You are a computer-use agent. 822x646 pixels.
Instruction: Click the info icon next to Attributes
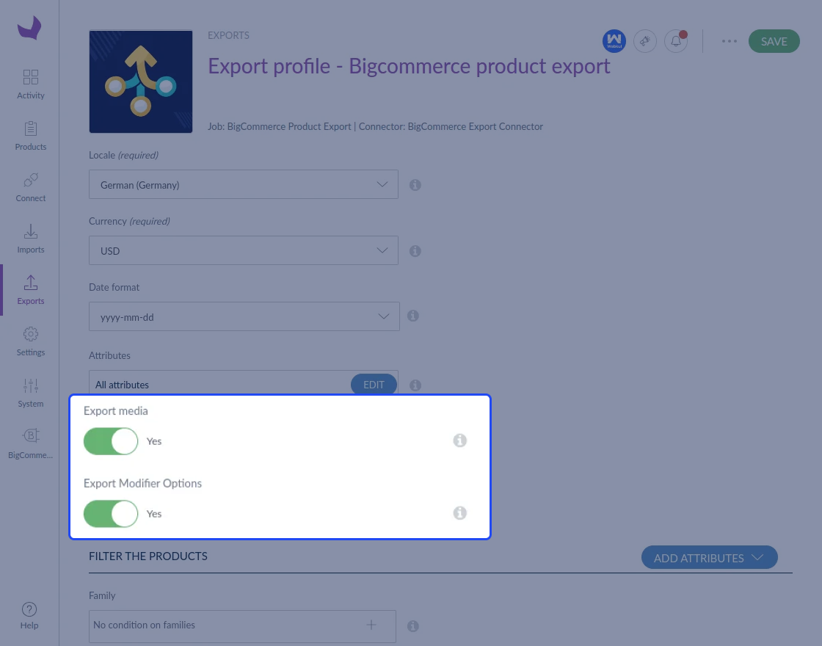pos(415,385)
